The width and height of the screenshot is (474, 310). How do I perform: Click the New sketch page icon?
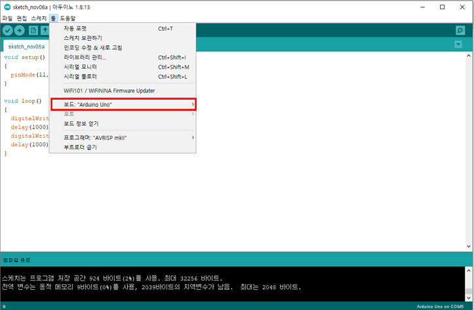(33, 30)
